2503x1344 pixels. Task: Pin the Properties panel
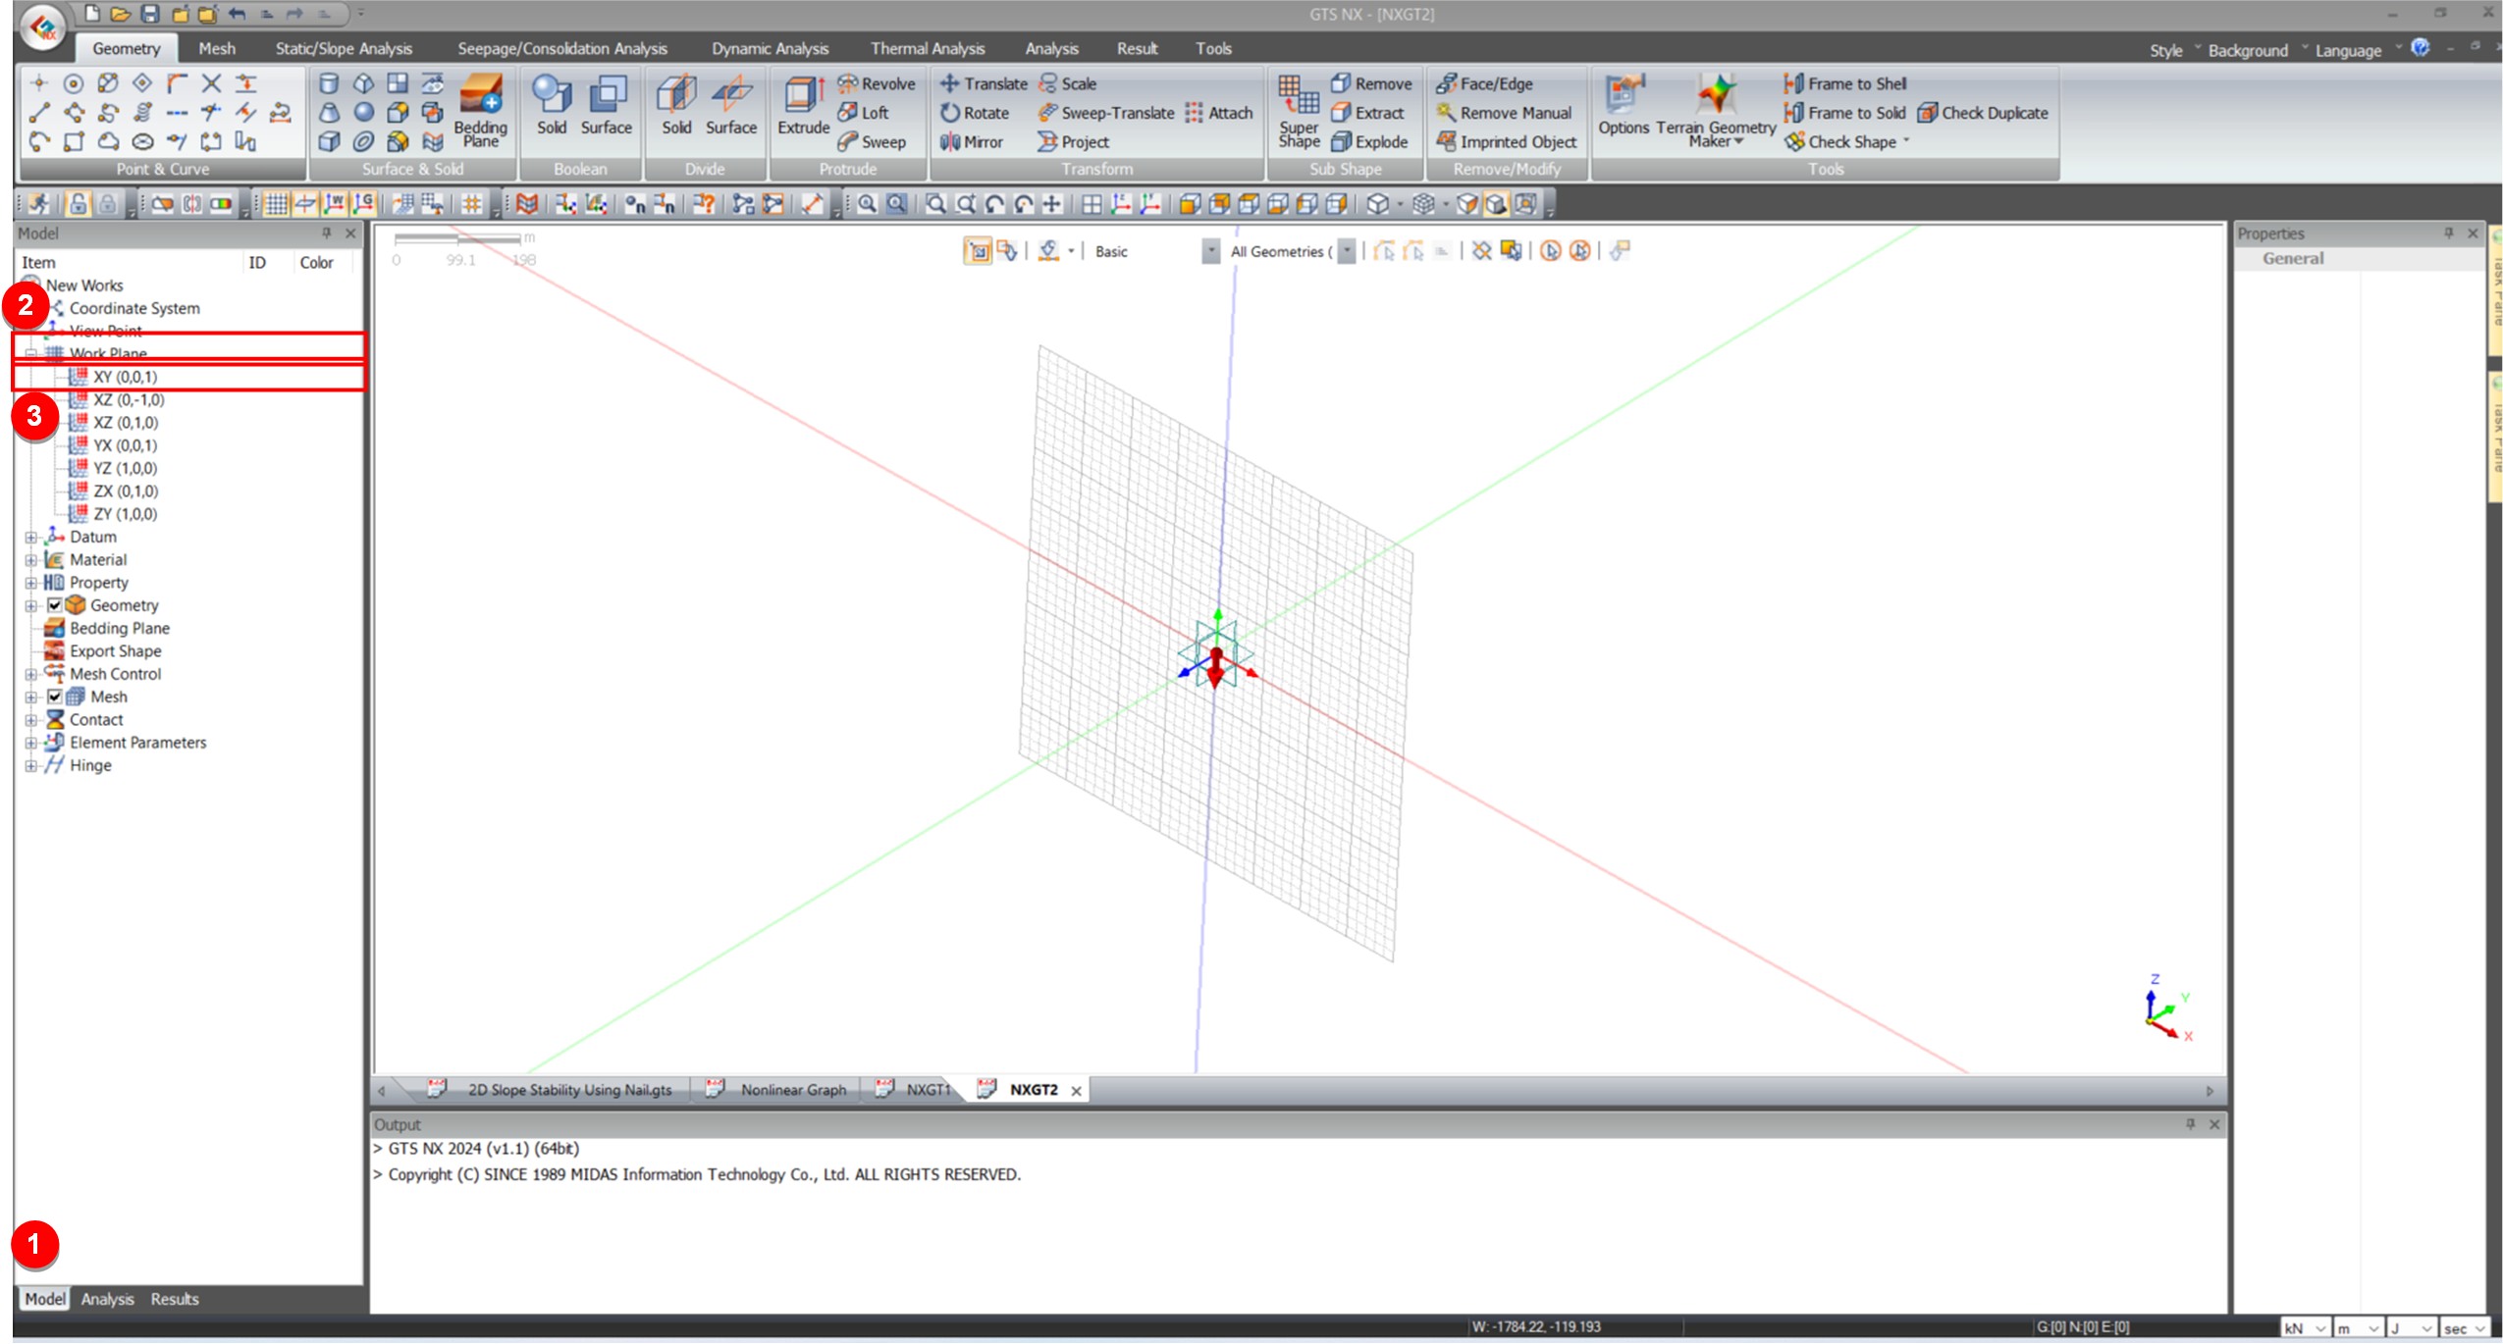[x=2448, y=233]
